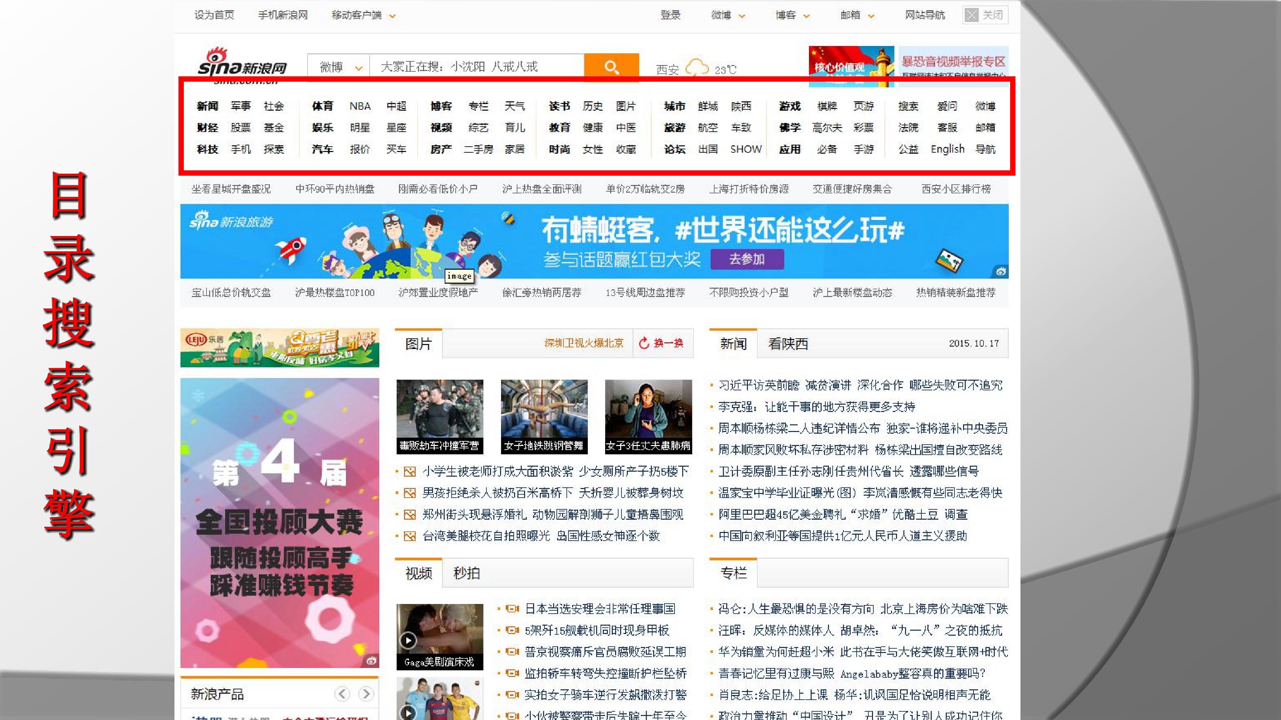Click next arrow in 新浪产品 panel

tap(366, 693)
